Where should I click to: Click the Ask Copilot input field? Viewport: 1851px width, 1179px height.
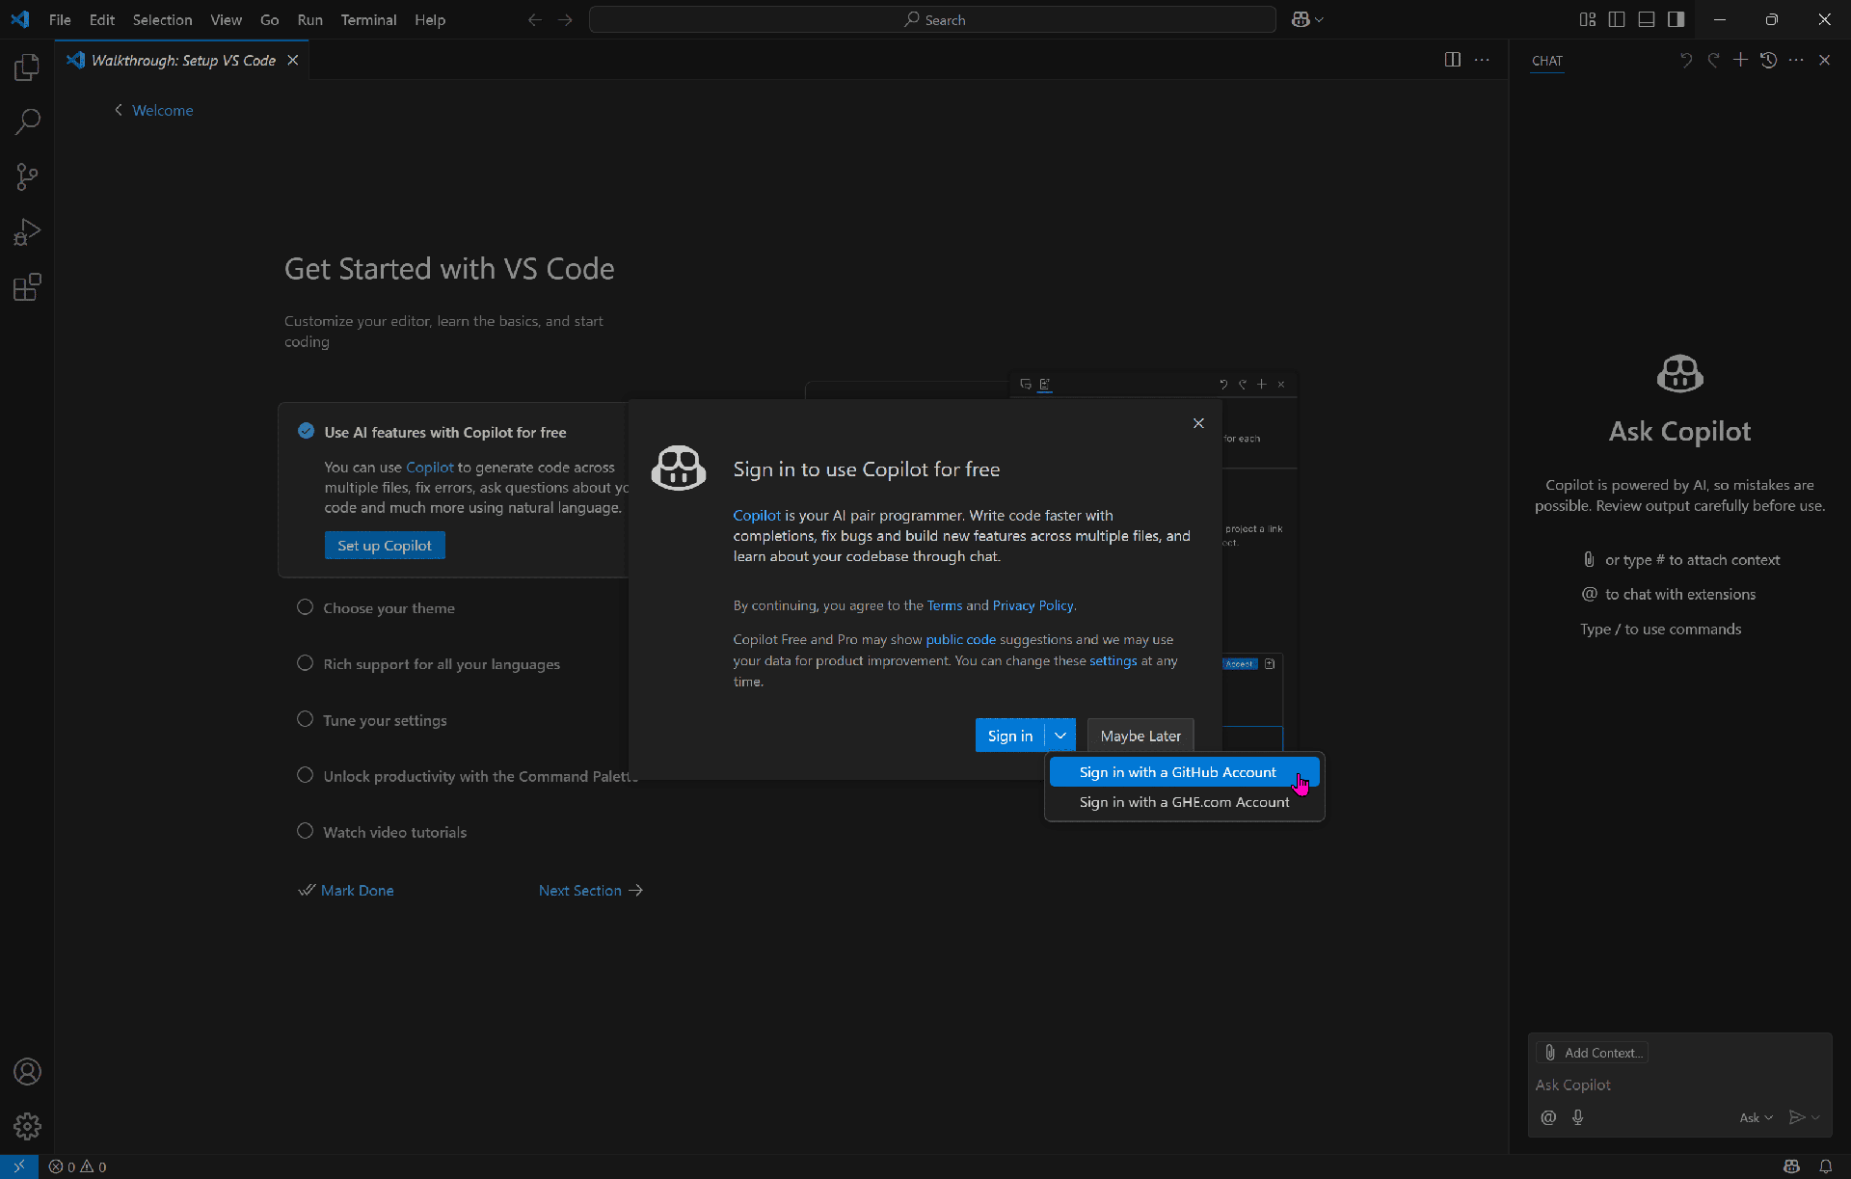point(1679,1085)
